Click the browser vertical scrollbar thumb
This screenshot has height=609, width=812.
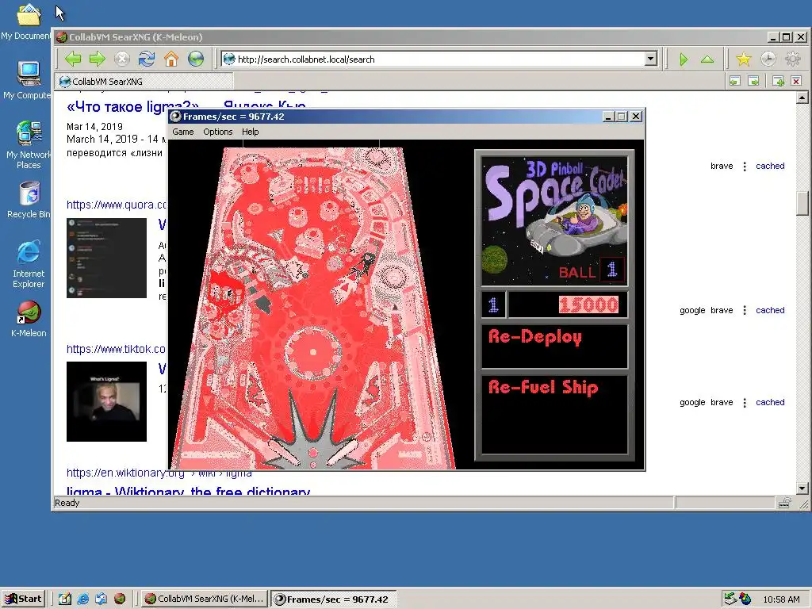[802, 203]
